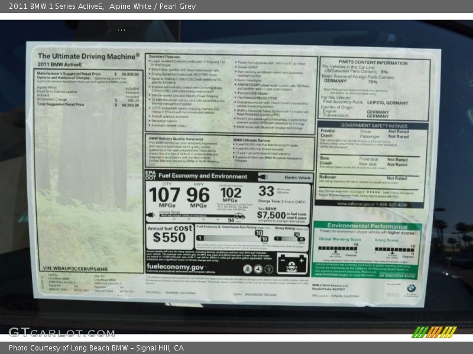Click the large 33 consumption figure
The image size is (473, 354).
coord(266,191)
